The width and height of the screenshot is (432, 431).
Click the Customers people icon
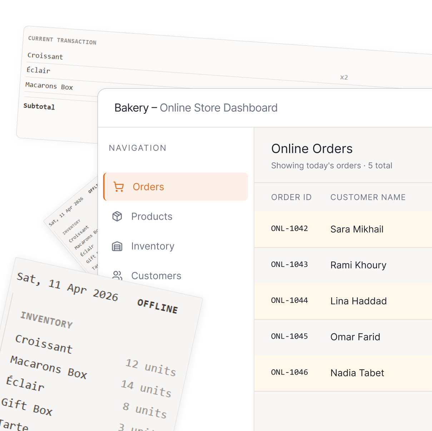coord(117,275)
